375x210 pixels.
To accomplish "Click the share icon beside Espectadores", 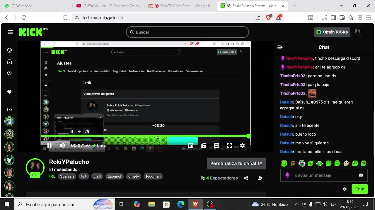I will pos(246,178).
